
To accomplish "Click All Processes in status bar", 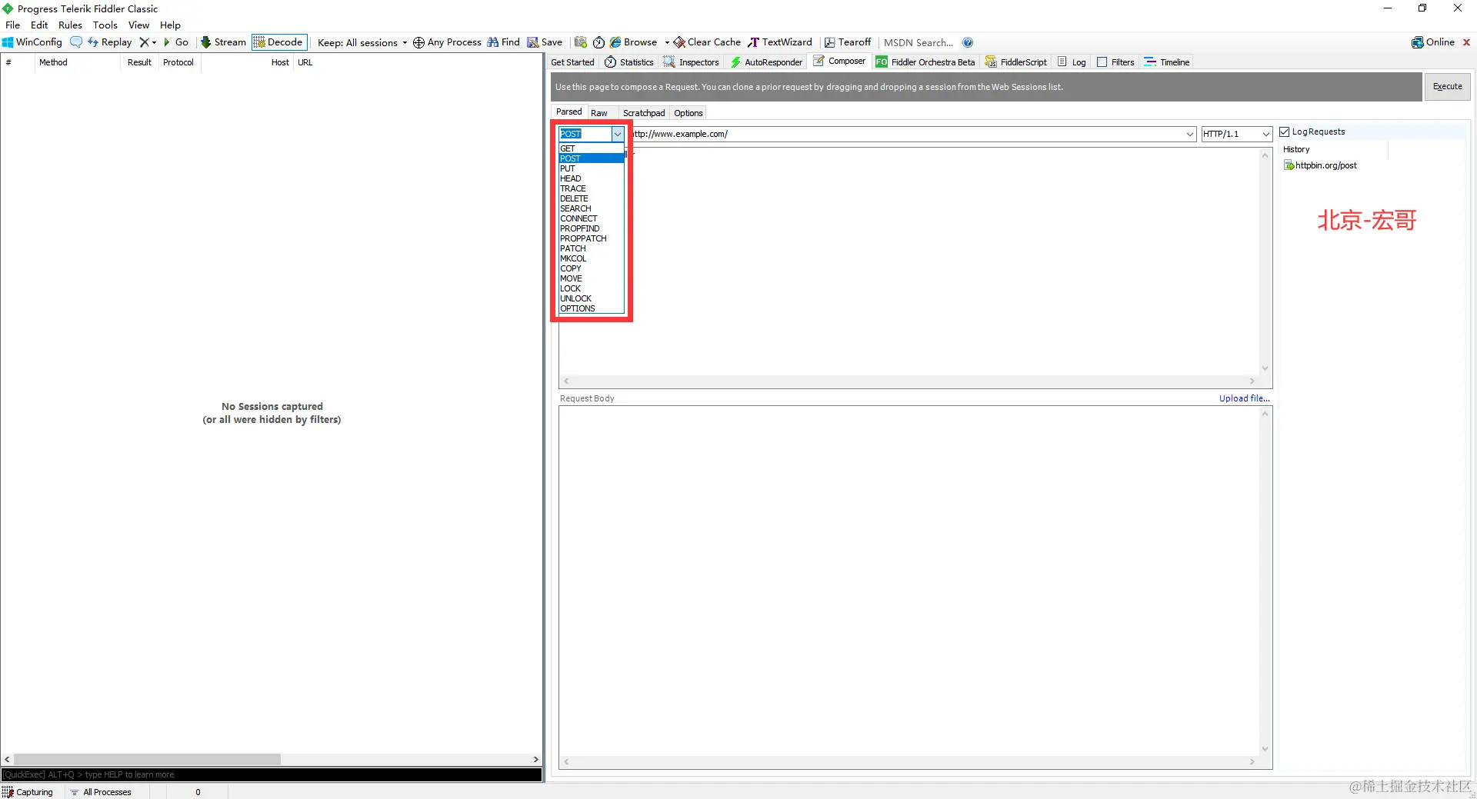I will 101,792.
